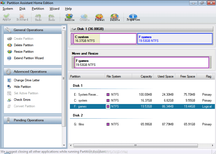This screenshot has width=216, height=154.
Task: Click the Resize Partition sidebar icon
Action: (9, 52)
